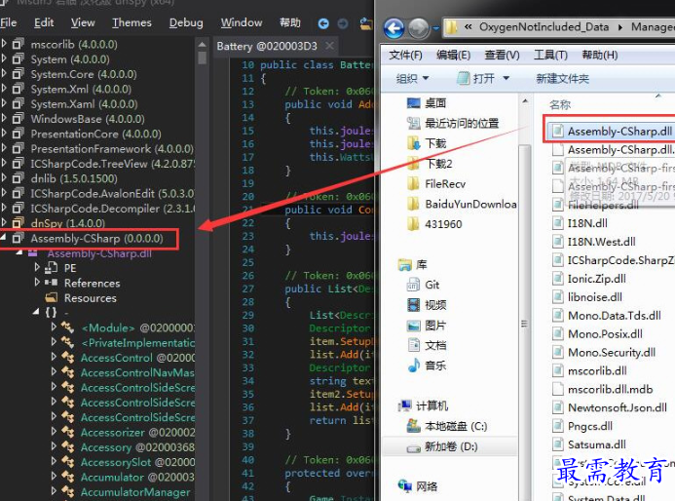The height and width of the screenshot is (501, 675).
Task: Expand the PE node under Assembly-CSharp.dll
Action: pyautogui.click(x=37, y=267)
